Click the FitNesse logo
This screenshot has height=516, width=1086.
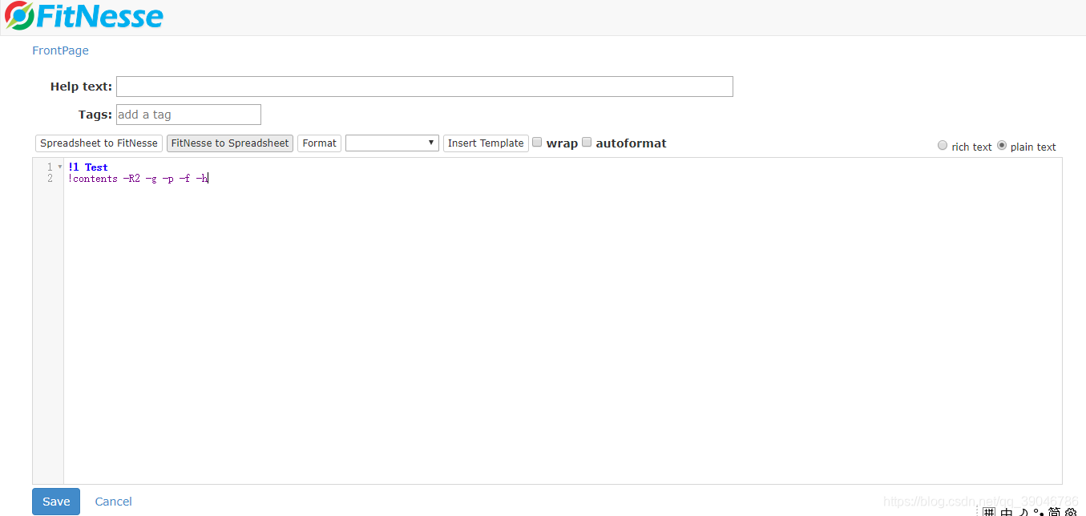pos(84,16)
